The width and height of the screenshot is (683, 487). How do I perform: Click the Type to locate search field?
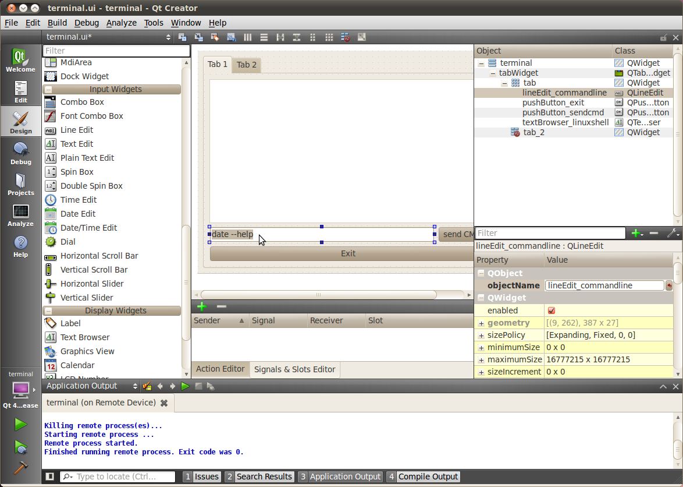click(118, 477)
